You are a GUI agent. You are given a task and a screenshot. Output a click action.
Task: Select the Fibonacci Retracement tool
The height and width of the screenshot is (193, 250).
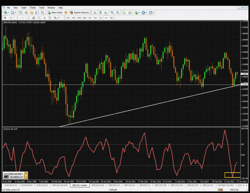click(39, 18)
